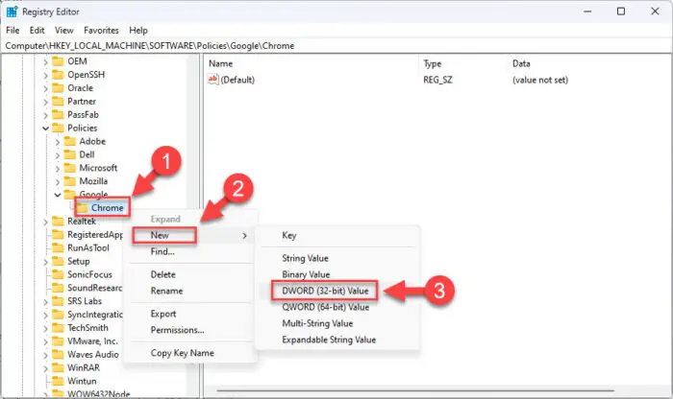The height and width of the screenshot is (399, 673).
Task: Click the Oracle folder icon
Action: [x=58, y=88]
